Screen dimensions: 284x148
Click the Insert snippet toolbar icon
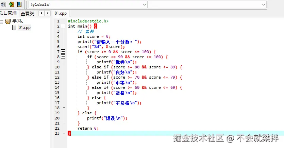pos(4,4)
